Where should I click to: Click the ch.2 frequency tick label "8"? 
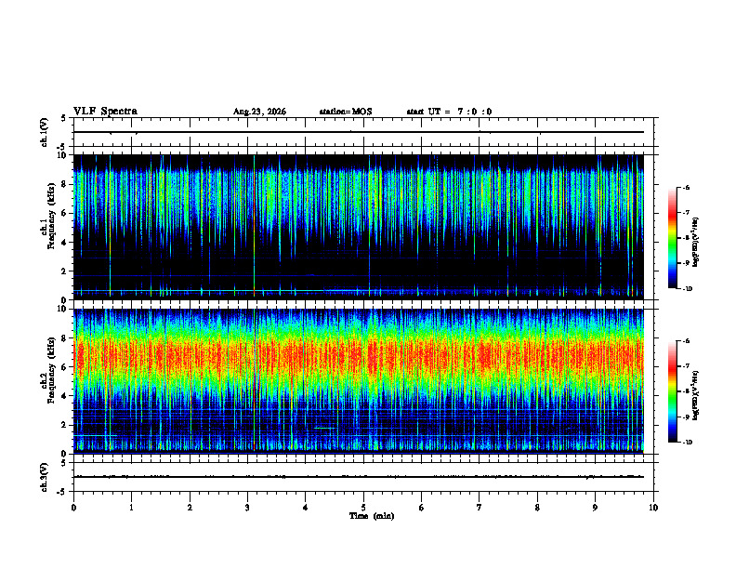65,338
